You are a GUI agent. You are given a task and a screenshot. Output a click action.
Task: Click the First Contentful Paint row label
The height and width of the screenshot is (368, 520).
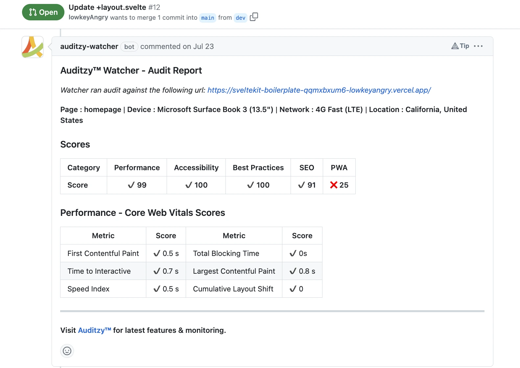tap(103, 253)
